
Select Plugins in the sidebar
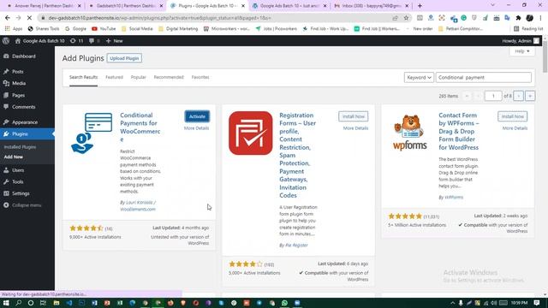[x=27, y=134]
